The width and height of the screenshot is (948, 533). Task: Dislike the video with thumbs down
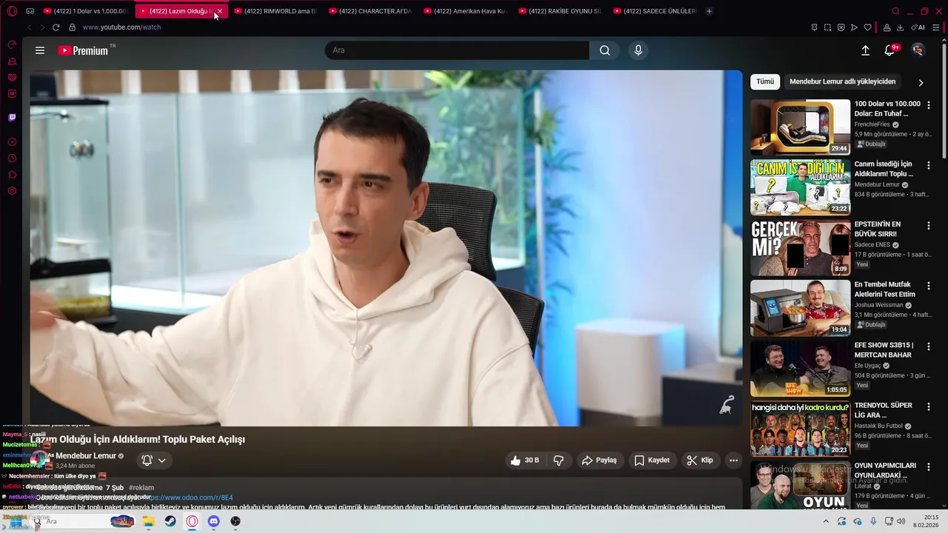558,460
